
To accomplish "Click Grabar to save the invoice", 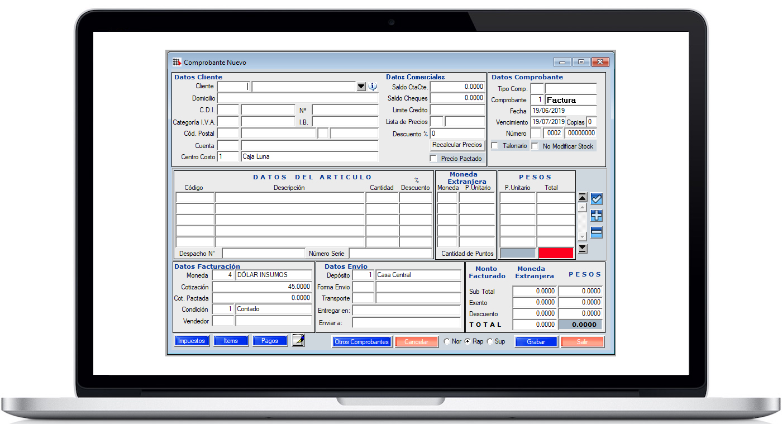I will click(536, 342).
